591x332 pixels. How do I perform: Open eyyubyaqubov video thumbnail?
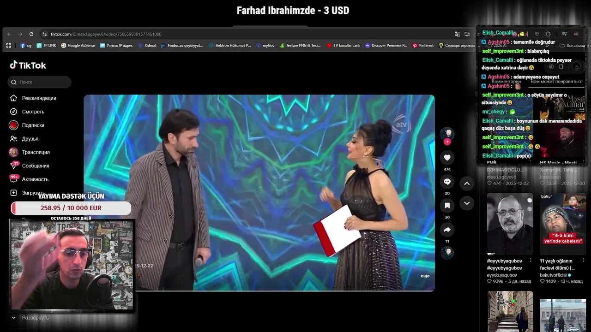point(510,224)
